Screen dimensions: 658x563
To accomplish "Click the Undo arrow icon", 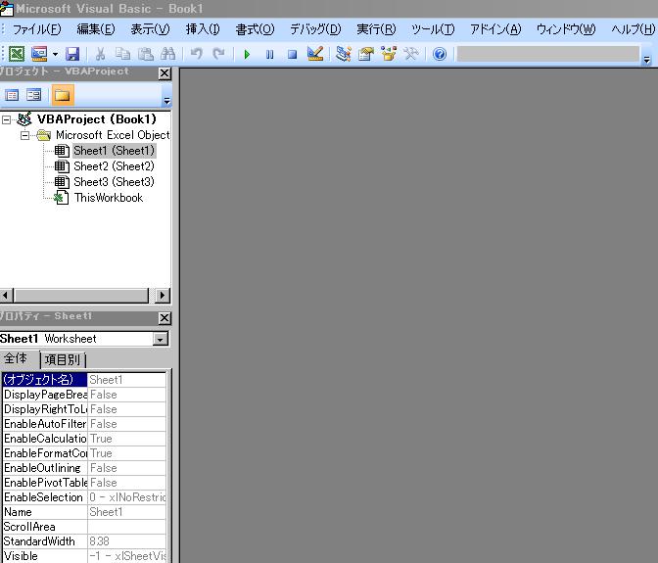I will pos(197,54).
